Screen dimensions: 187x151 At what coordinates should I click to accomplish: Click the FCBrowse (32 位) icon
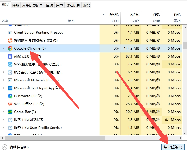[x=10, y=96]
